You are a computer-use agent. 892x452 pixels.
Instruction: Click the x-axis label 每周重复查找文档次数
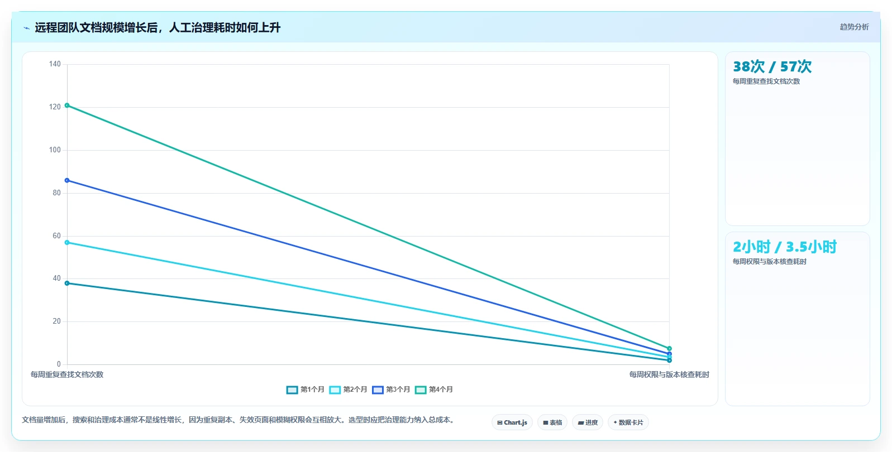[x=67, y=375]
